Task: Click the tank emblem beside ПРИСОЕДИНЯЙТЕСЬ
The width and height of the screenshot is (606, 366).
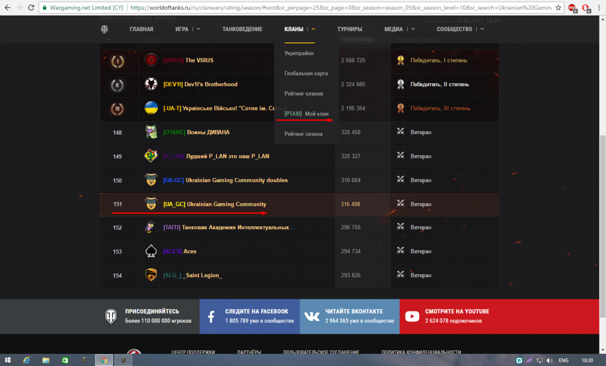Action: click(111, 316)
